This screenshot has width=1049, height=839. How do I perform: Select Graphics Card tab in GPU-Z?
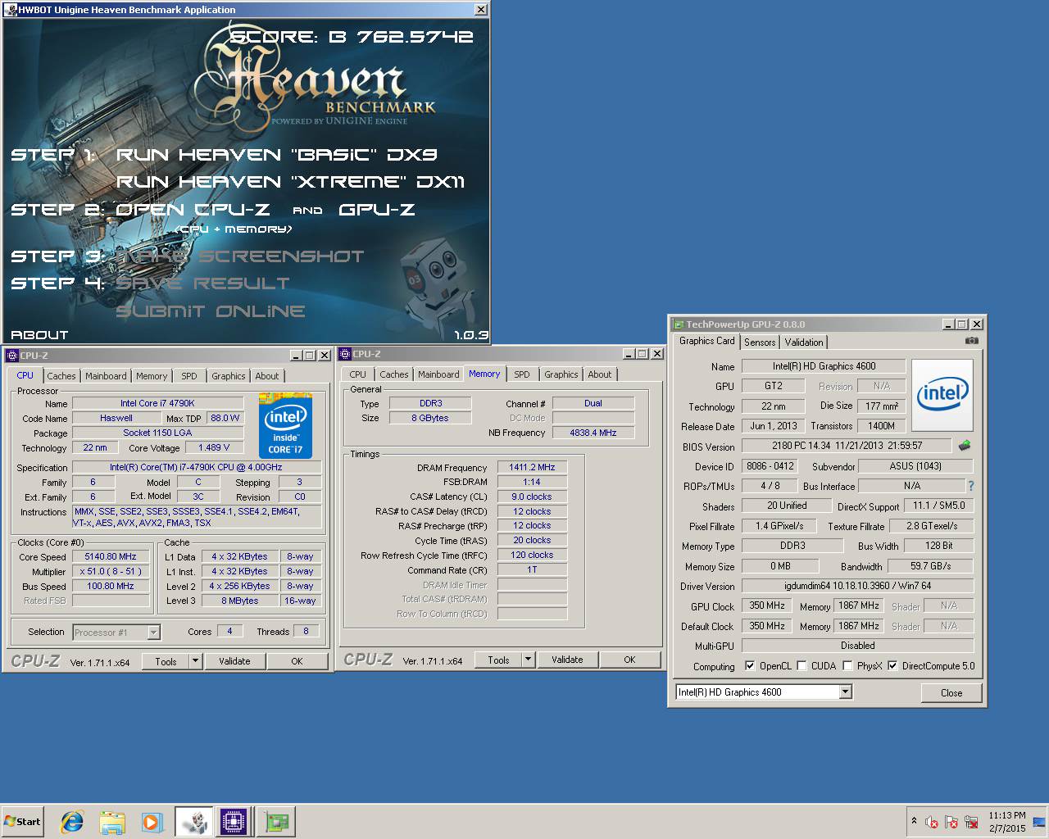(x=706, y=341)
